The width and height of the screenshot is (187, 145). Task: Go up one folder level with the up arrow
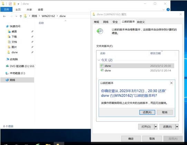pyautogui.click(x=21, y=16)
